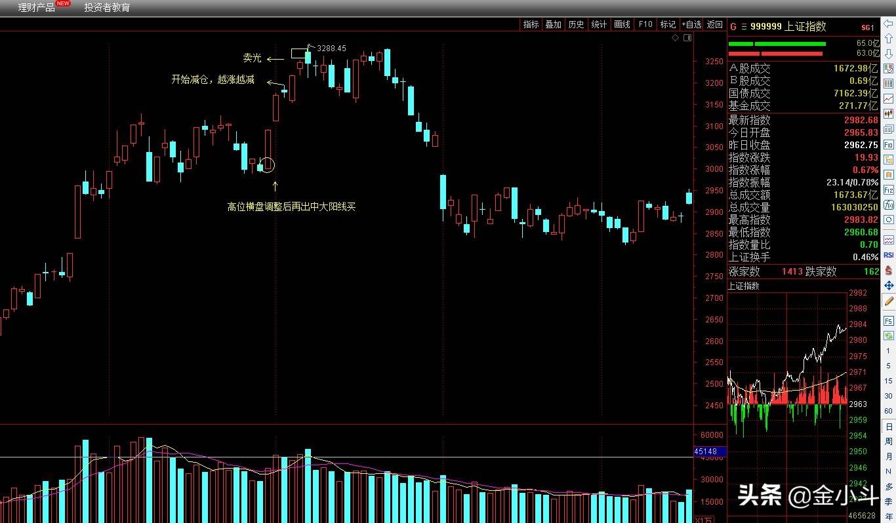The height and width of the screenshot is (523, 896).
Task: Click the yellow tree structure icon in sidebar
Action: (x=889, y=159)
